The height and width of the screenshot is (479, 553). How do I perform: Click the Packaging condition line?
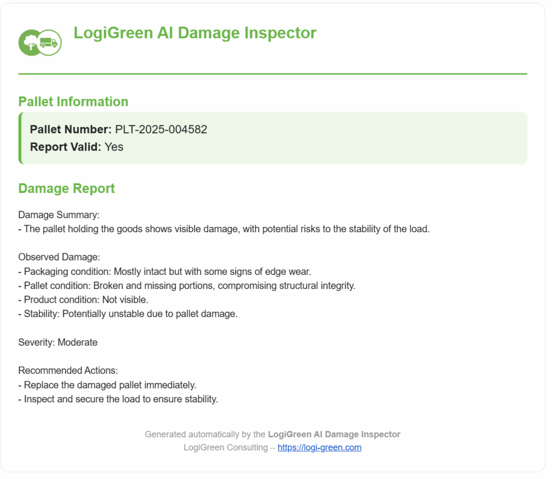165,271
